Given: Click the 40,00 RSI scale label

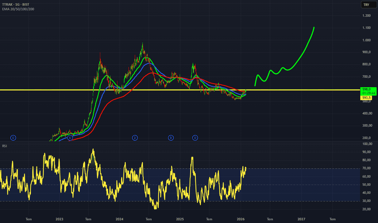Looking at the screenshot, I should click(366, 193).
